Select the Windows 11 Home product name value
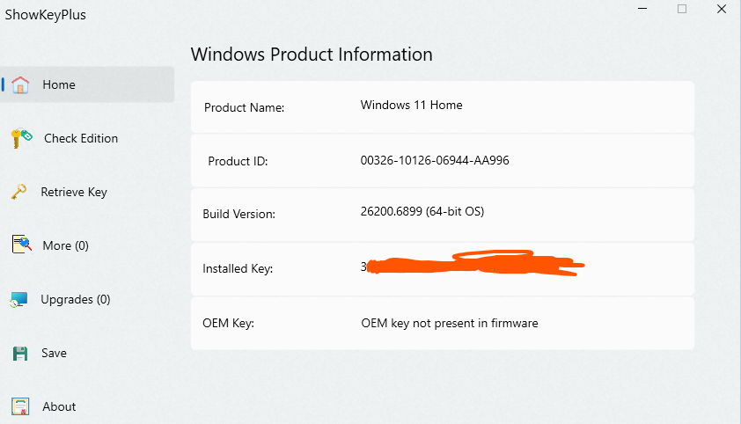This screenshot has width=741, height=424. (x=411, y=105)
